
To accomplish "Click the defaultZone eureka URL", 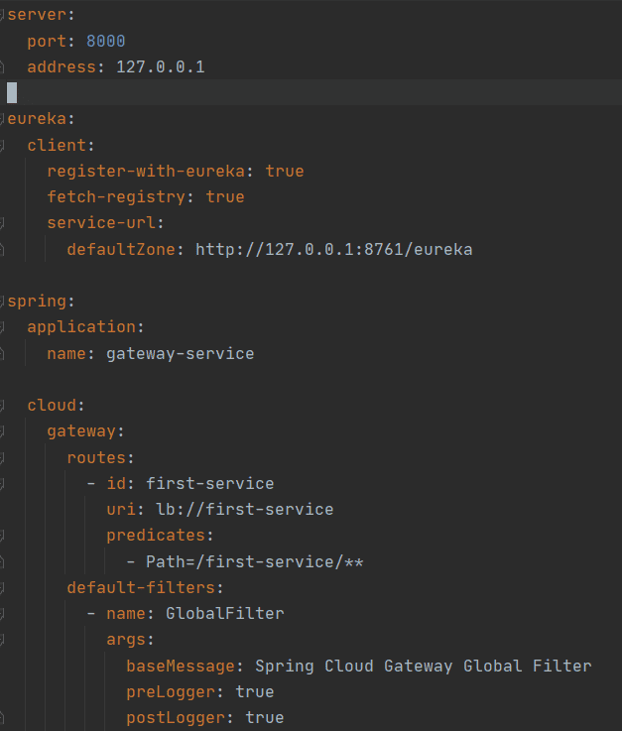I will (x=334, y=249).
